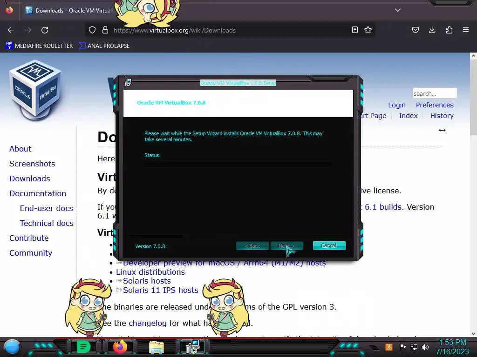Open Technical docs sidebar link
The width and height of the screenshot is (477, 357).
[x=47, y=223]
